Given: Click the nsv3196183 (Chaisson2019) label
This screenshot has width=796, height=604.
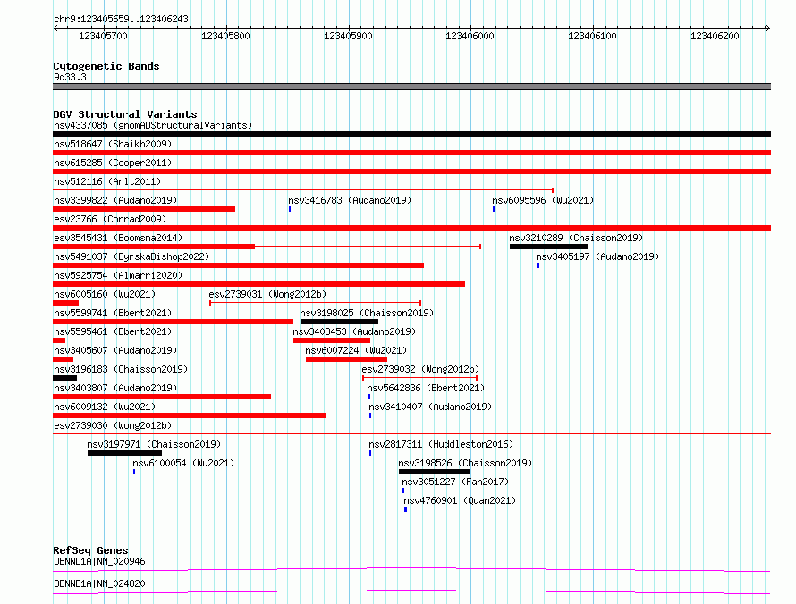Looking at the screenshot, I should (x=121, y=369).
